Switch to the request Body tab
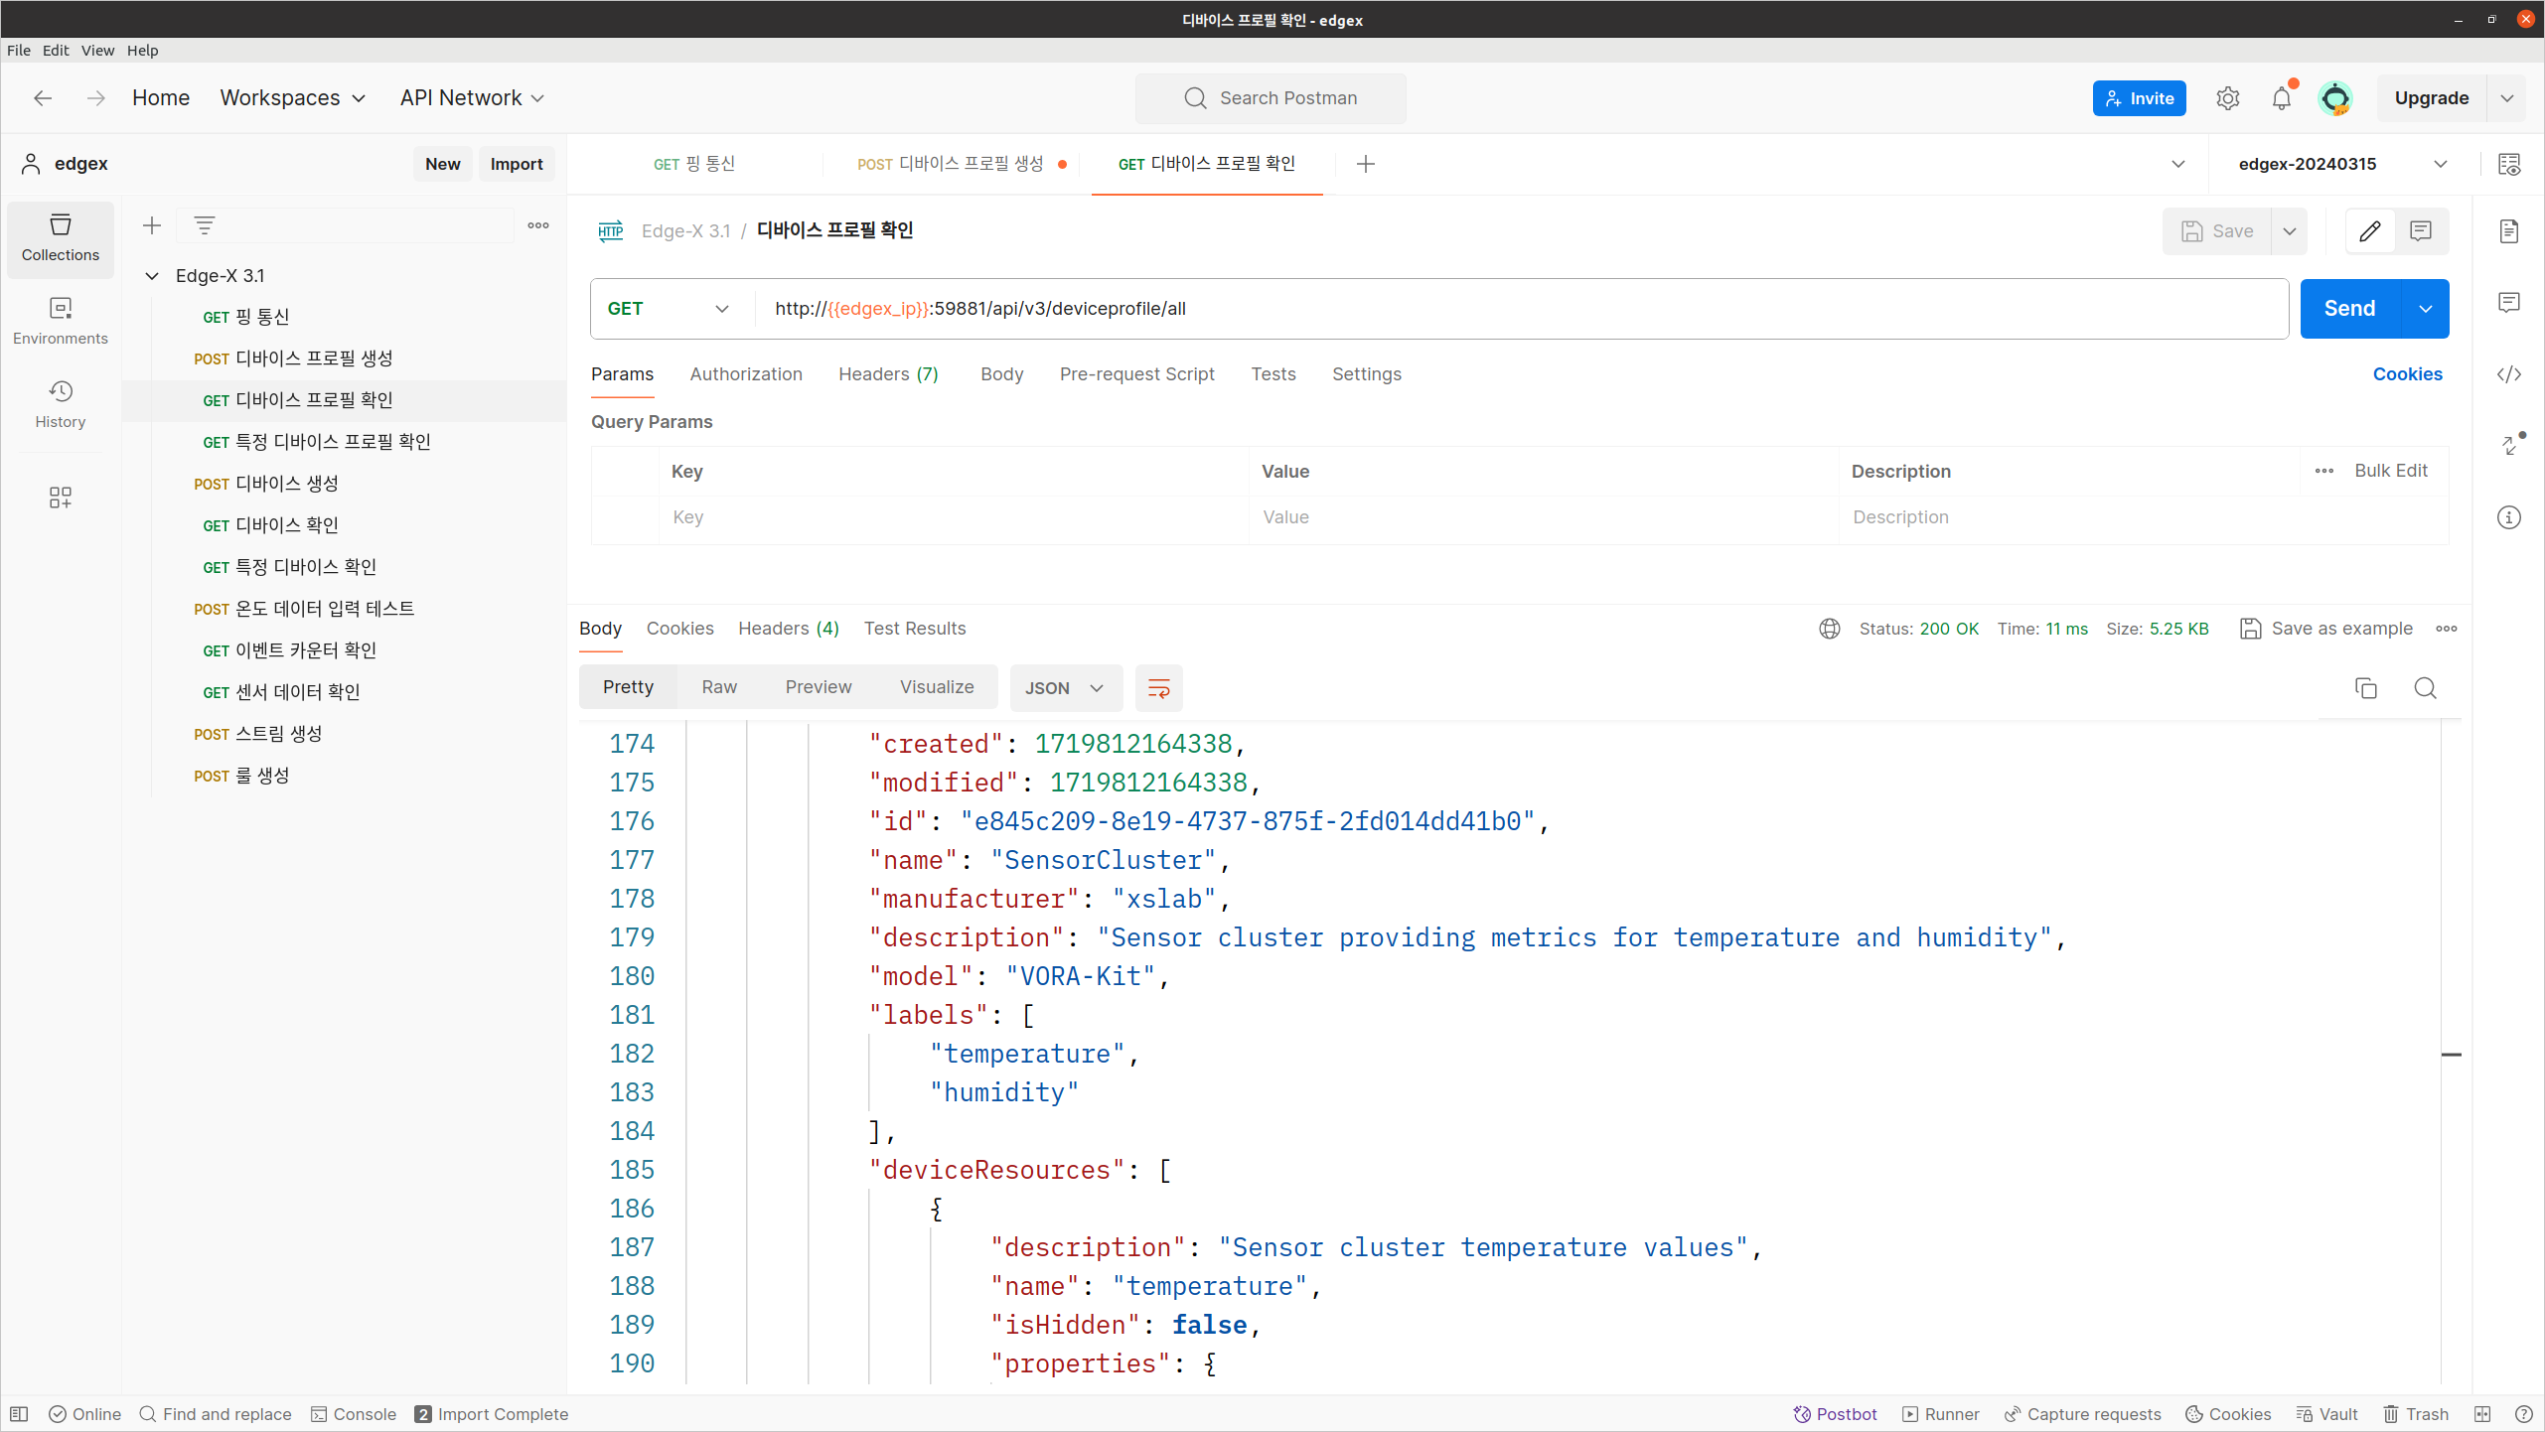 tap(1001, 374)
